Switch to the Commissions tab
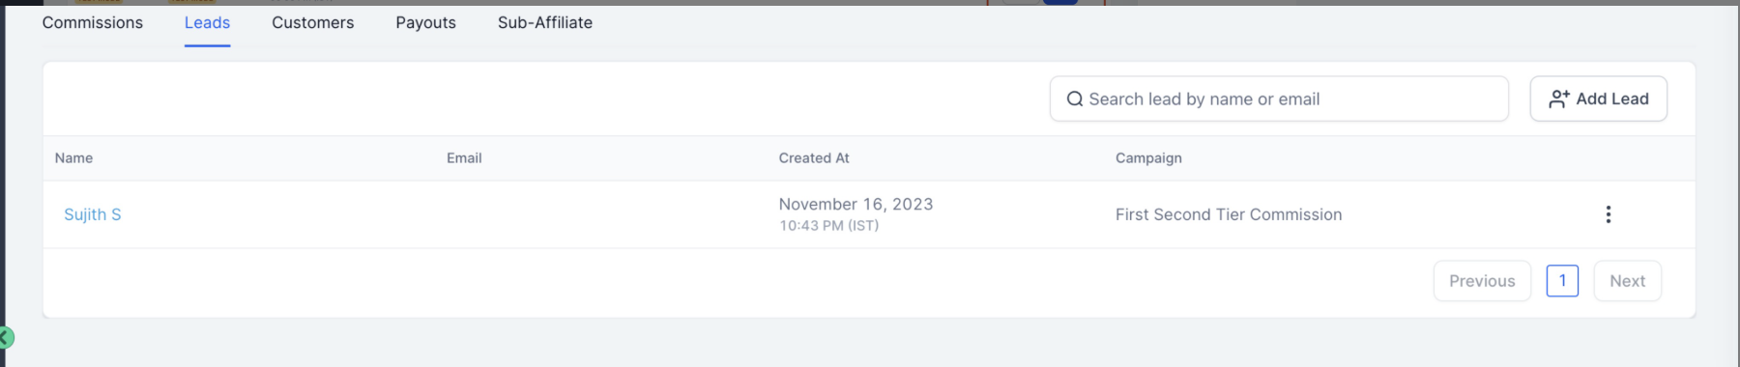 pos(93,22)
